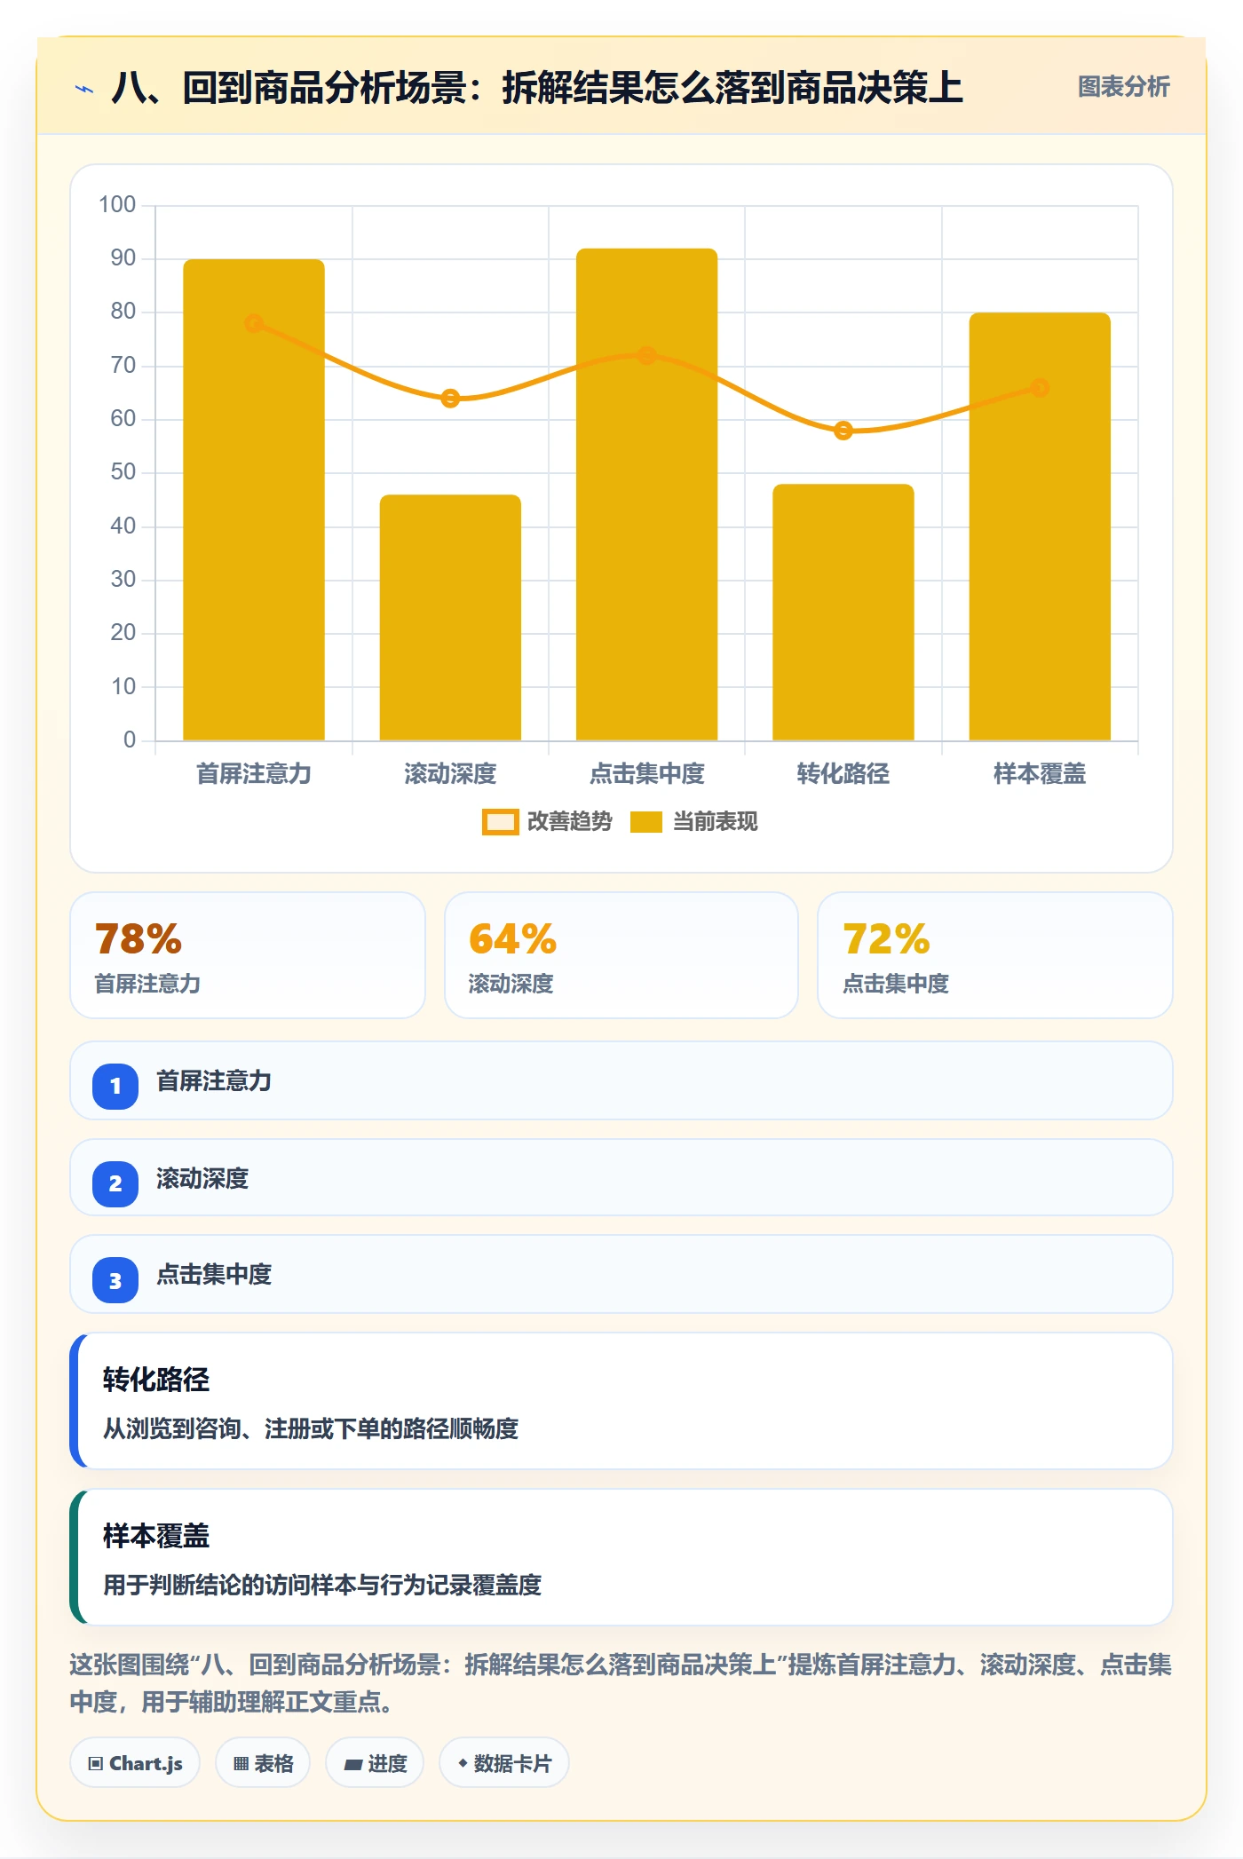The height and width of the screenshot is (1859, 1243).
Task: Select list row 点击集中度
Action: [621, 1274]
